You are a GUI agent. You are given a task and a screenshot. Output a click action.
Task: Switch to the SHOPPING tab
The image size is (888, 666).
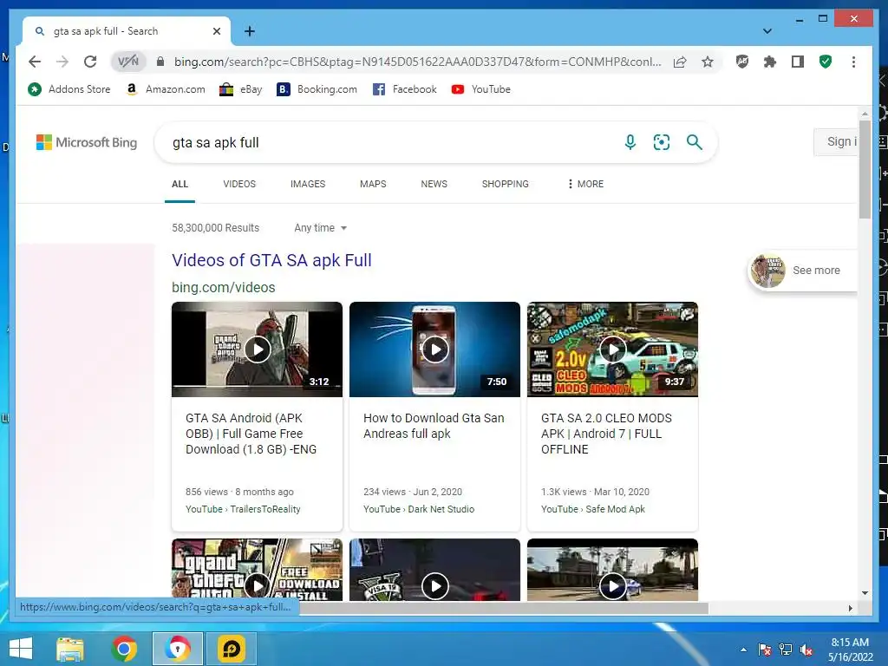click(506, 184)
